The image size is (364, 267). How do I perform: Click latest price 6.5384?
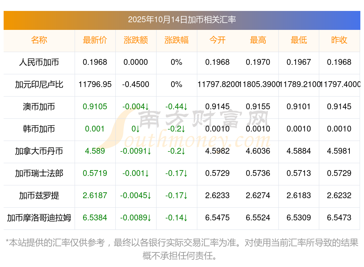pos(95,218)
